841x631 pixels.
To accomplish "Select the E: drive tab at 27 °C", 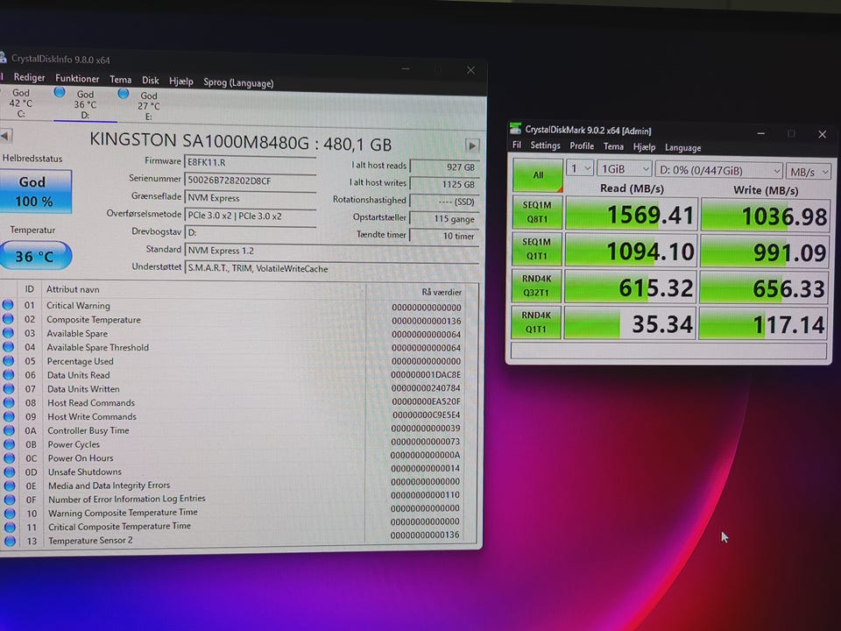I will [x=147, y=105].
